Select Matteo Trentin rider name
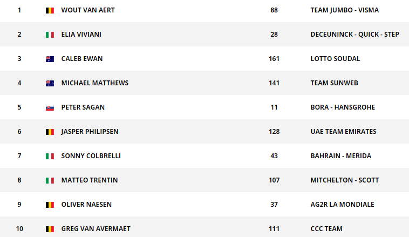409x237 pixels. (90, 180)
